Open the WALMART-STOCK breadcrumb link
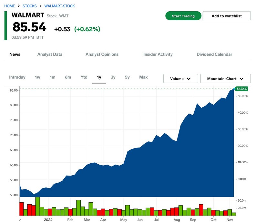255x223 pixels. pos(59,6)
